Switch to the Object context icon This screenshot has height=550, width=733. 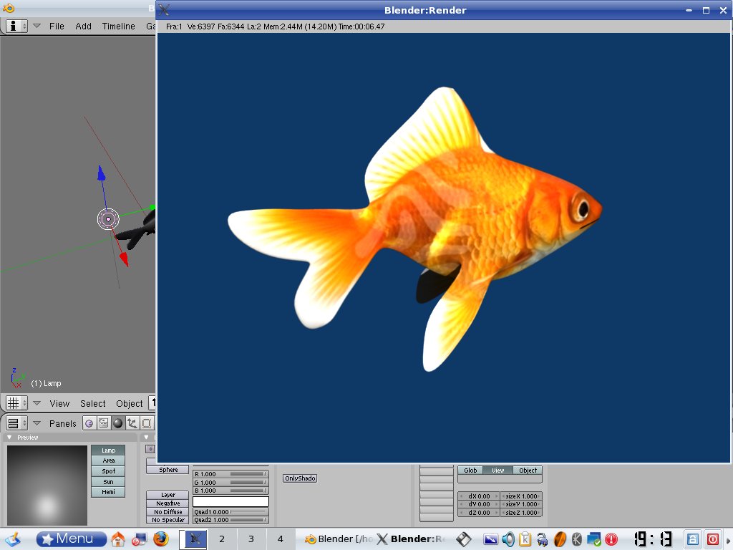(132, 423)
